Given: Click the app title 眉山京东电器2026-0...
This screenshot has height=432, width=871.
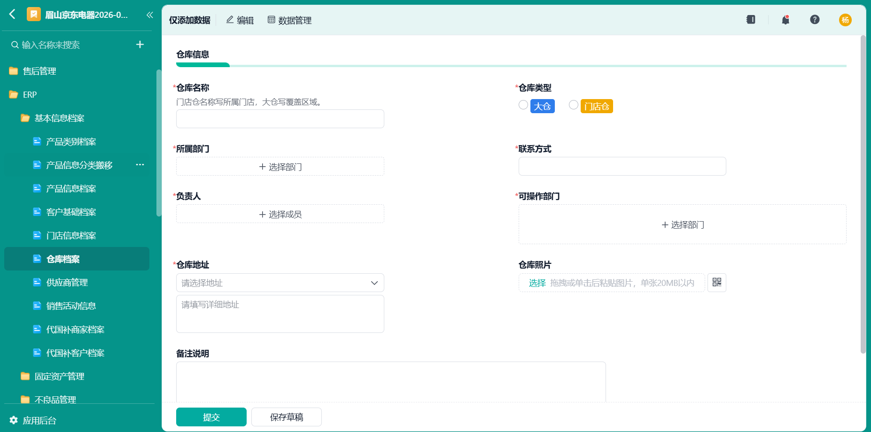Looking at the screenshot, I should (x=86, y=15).
